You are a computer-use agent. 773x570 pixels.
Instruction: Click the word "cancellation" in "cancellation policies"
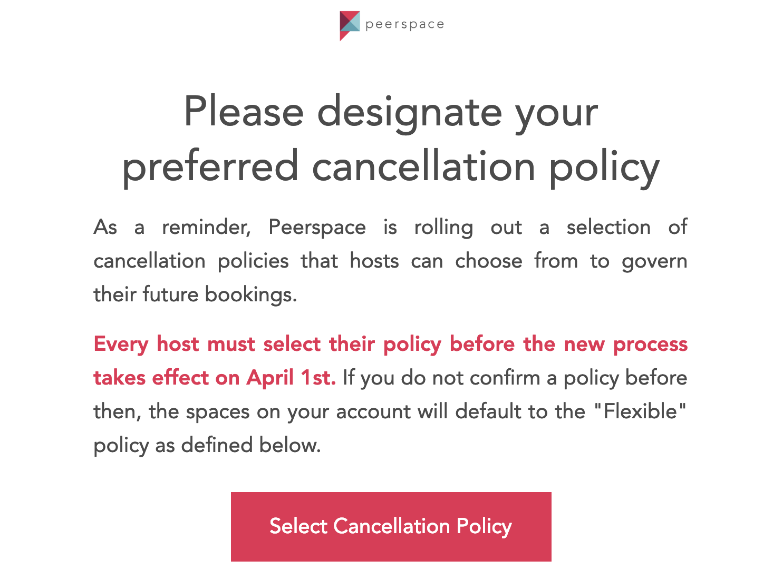149,261
